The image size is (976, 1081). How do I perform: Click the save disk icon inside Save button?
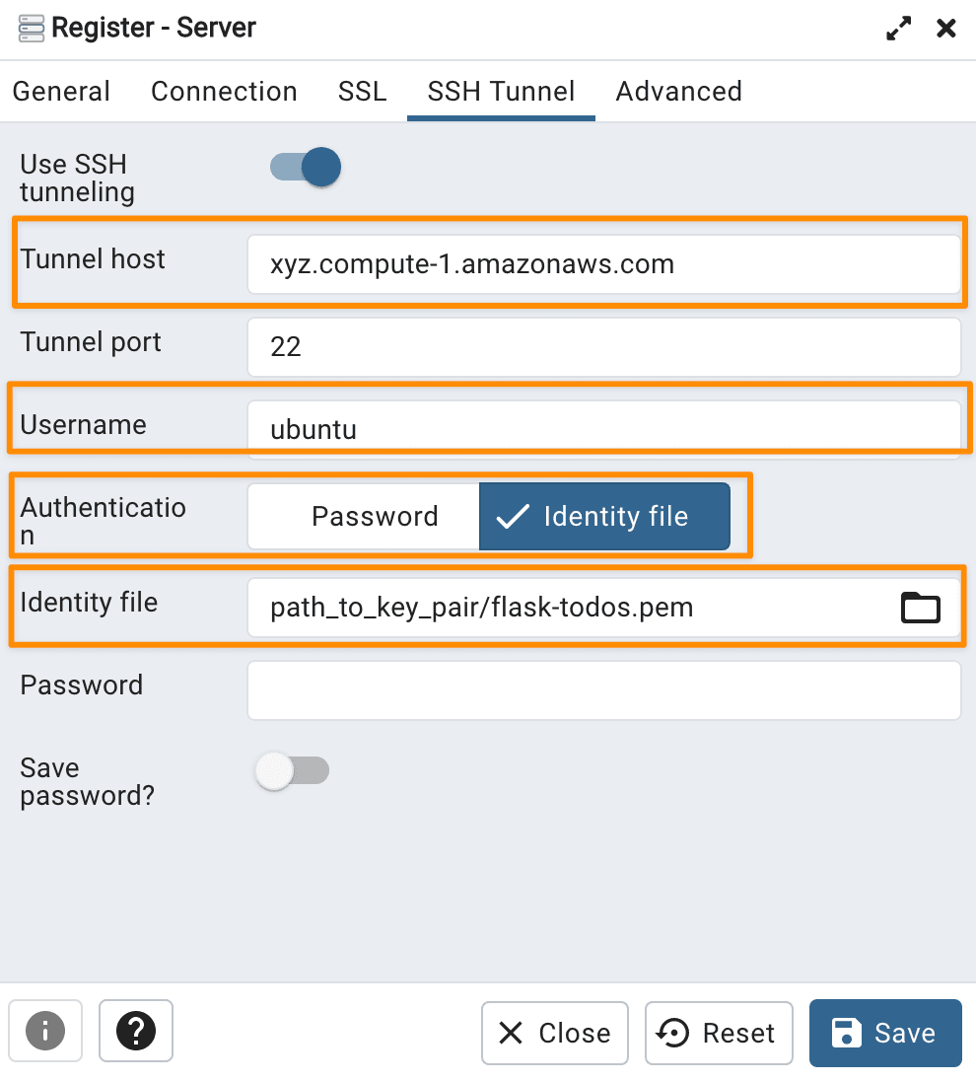pyautogui.click(x=847, y=1033)
